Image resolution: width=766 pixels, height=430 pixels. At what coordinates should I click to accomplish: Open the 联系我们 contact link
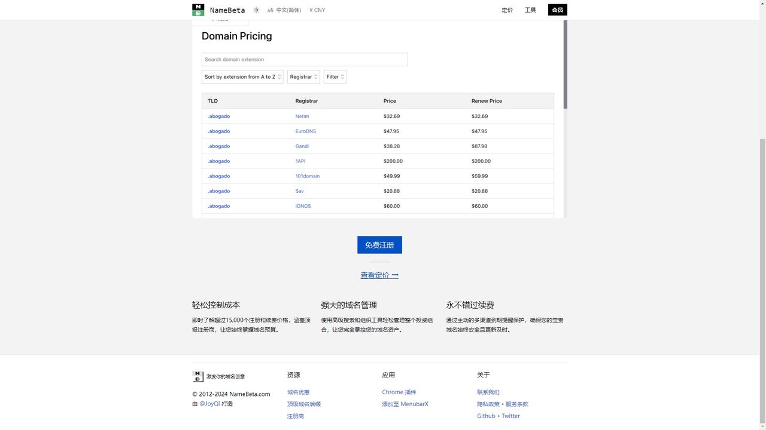coord(488,392)
